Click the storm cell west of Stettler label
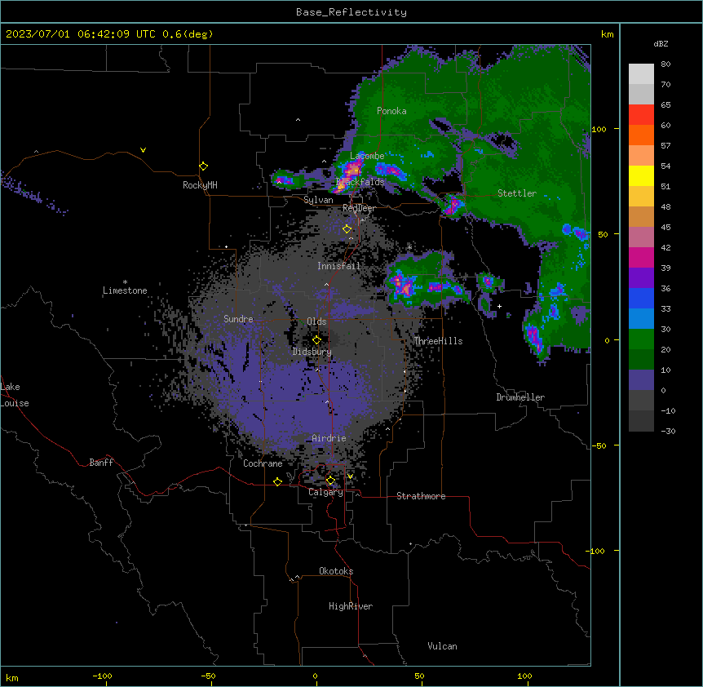The height and width of the screenshot is (687, 703). (x=454, y=205)
